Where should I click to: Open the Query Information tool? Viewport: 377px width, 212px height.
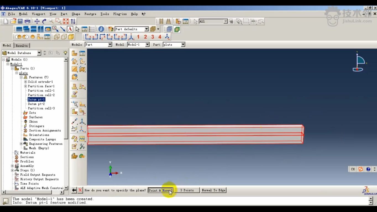coord(101,29)
